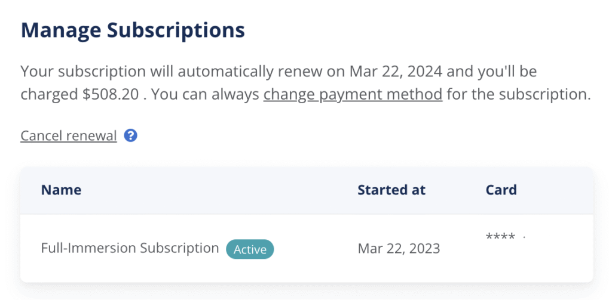
Task: Click the Active status badge
Action: point(250,249)
